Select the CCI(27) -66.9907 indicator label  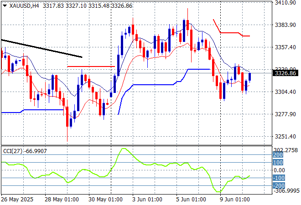pyautogui.click(x=25, y=151)
